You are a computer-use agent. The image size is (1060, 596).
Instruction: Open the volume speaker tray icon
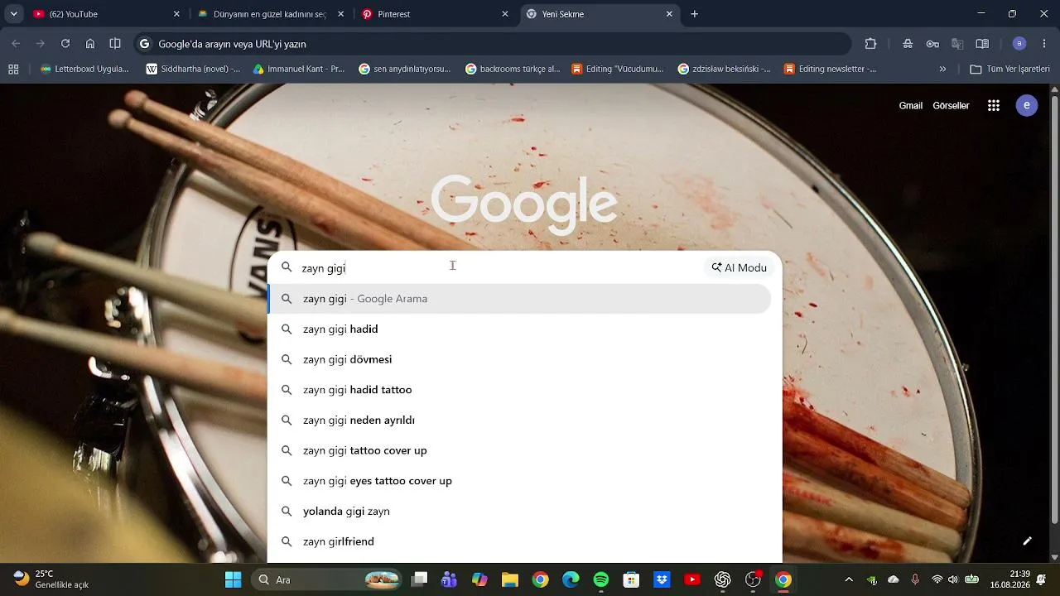click(953, 579)
